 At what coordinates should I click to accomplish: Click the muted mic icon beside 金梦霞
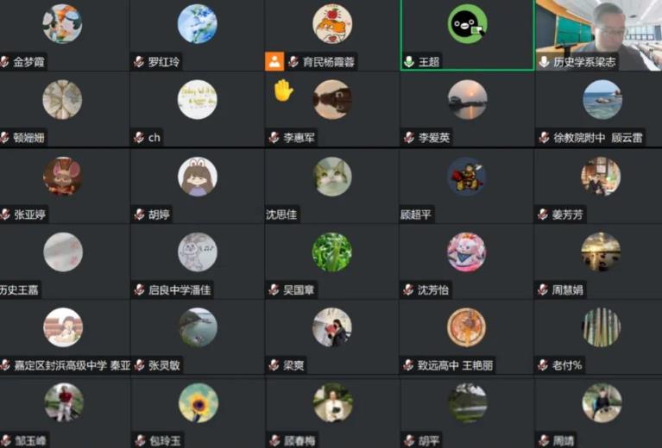tap(4, 62)
